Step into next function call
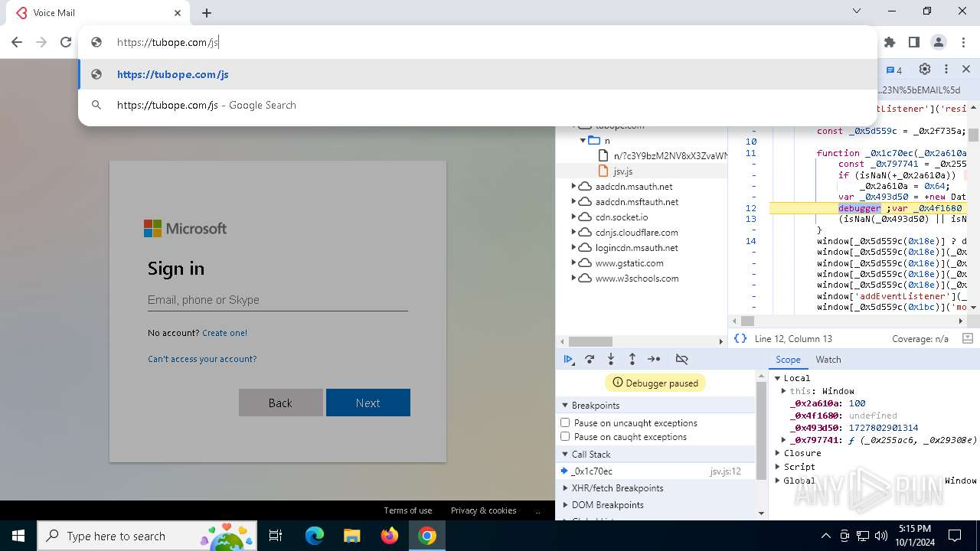 pyautogui.click(x=611, y=359)
